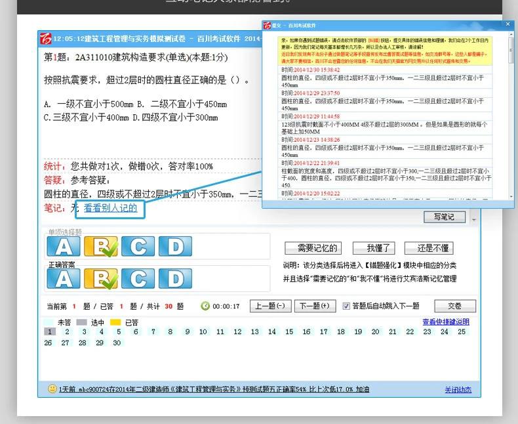Jump to question number 2

(67, 331)
